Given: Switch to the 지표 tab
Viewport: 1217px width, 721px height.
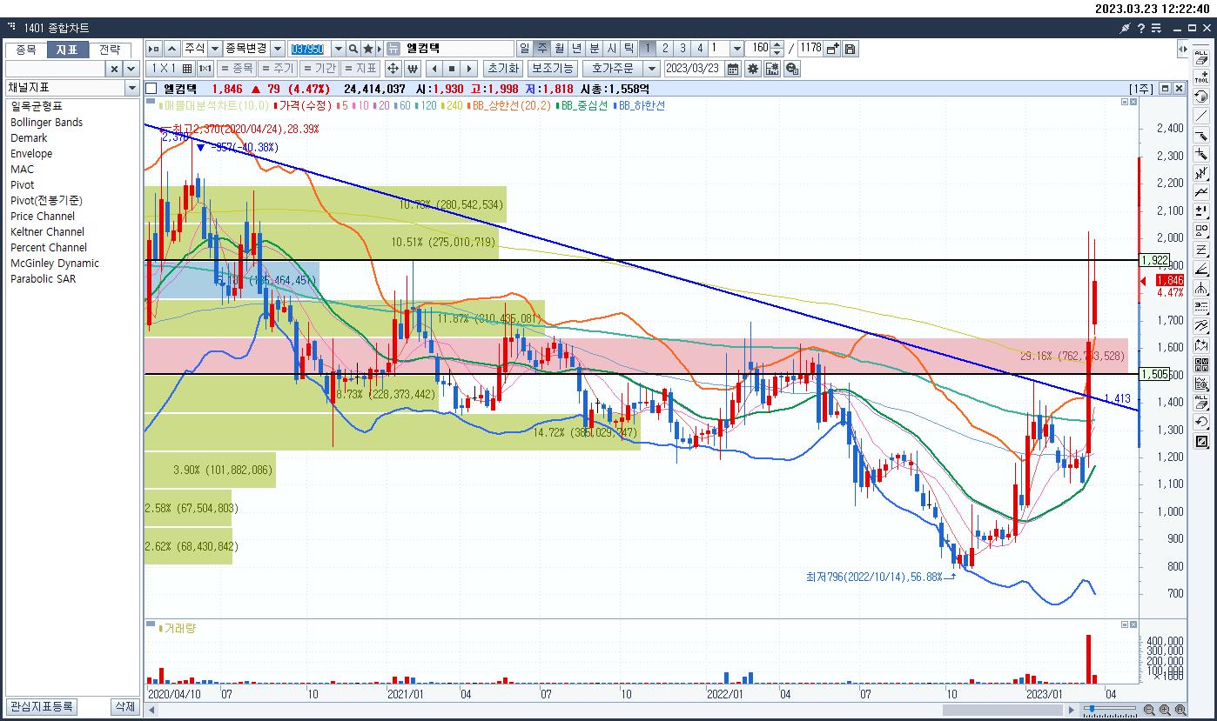Looking at the screenshot, I should [x=67, y=50].
